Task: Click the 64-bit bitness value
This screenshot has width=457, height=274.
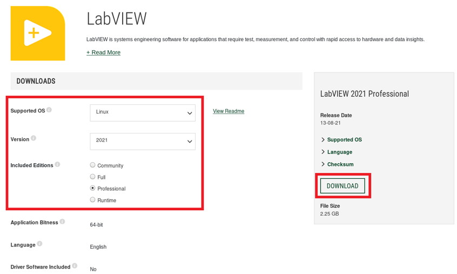Action: point(97,225)
